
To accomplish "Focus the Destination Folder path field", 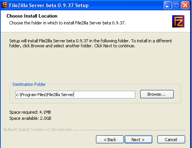I will point(75,95).
